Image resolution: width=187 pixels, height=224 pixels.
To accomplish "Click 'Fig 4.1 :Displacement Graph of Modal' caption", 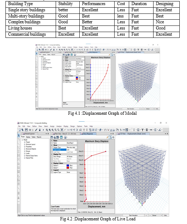I will point(102,113).
